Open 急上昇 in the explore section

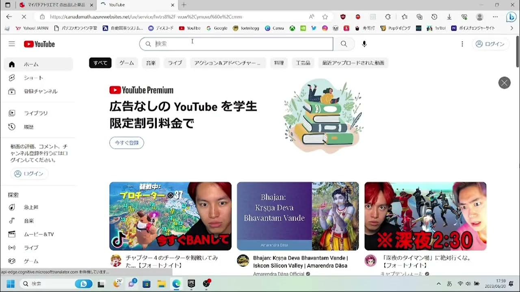39,207
